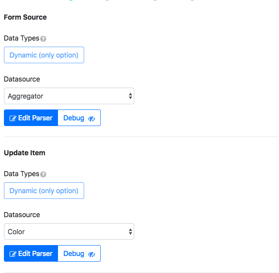The image size is (279, 273).
Task: Click Debug label in Update Item section
Action: tap(74, 254)
